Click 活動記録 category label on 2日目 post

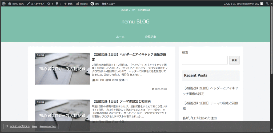tap(41, 55)
